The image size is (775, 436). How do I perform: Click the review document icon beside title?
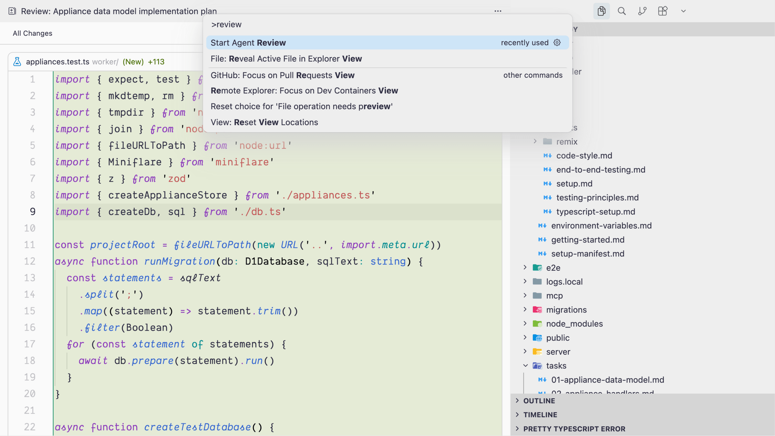pyautogui.click(x=12, y=11)
